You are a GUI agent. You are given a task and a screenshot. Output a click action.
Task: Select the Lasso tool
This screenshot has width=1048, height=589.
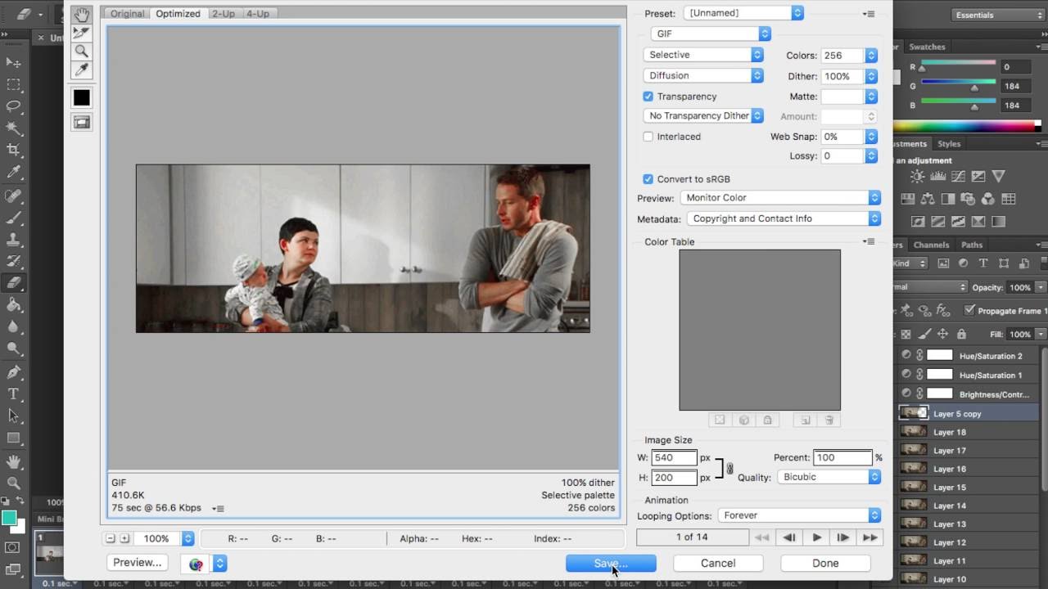tap(13, 106)
